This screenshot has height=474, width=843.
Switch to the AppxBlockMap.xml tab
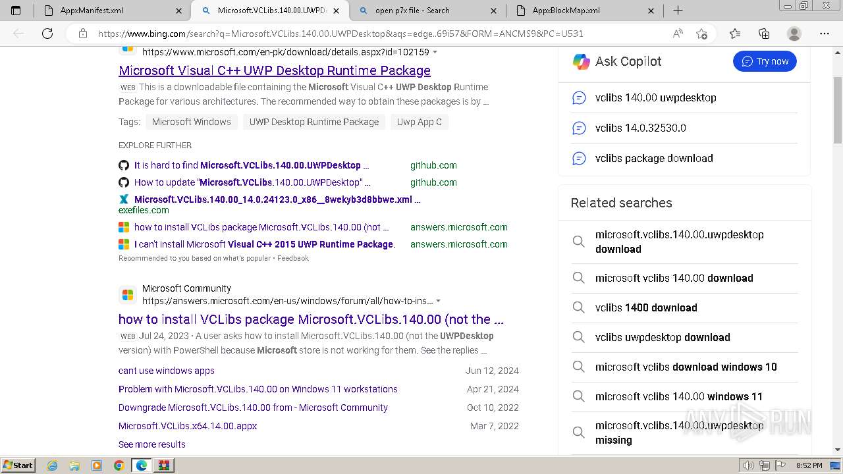point(584,11)
